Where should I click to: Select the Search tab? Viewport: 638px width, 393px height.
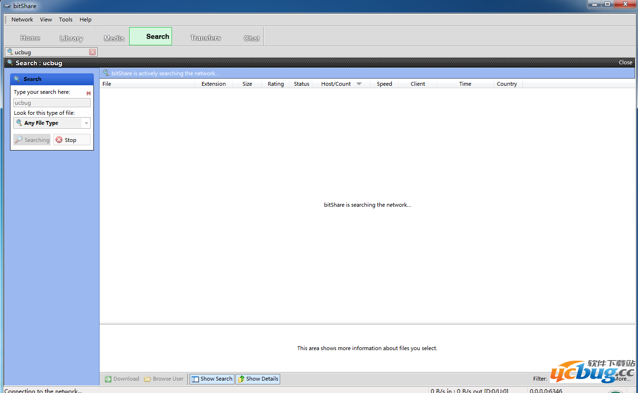(x=151, y=36)
